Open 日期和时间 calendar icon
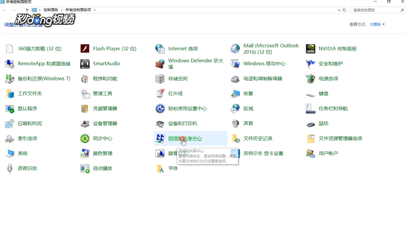 point(10,124)
